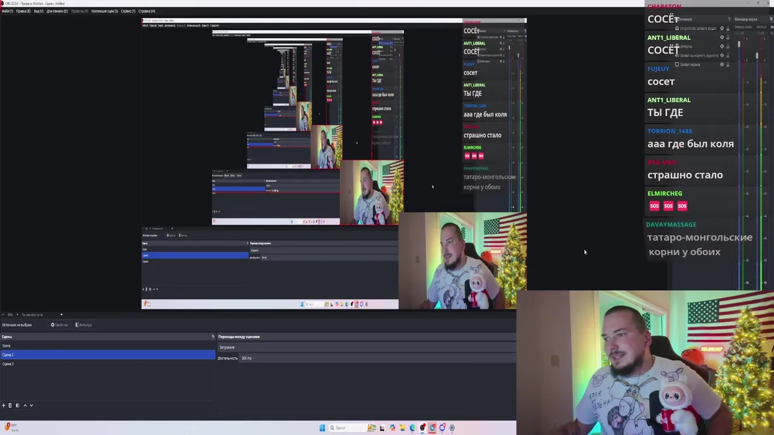Open File Explorer from the taskbar
The width and height of the screenshot is (774, 435).
click(x=403, y=428)
